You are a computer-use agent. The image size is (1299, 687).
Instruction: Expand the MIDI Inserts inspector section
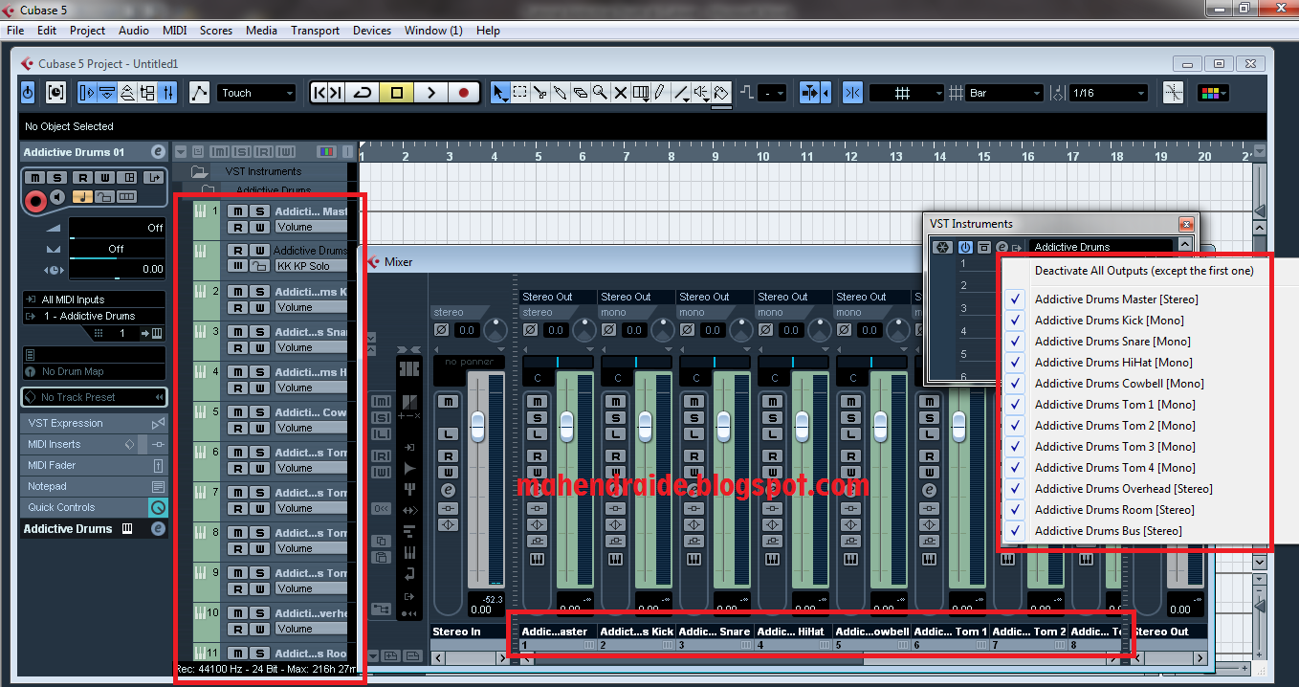point(94,444)
